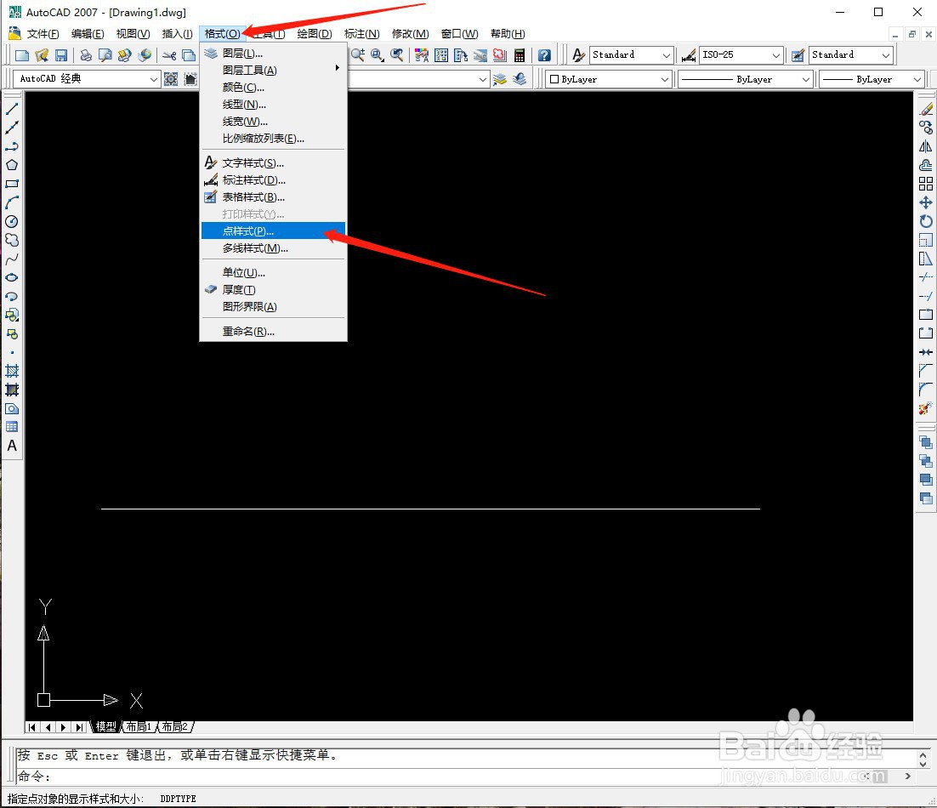This screenshot has width=937, height=808.
Task: Click the Plot printer icon
Action: [x=86, y=55]
